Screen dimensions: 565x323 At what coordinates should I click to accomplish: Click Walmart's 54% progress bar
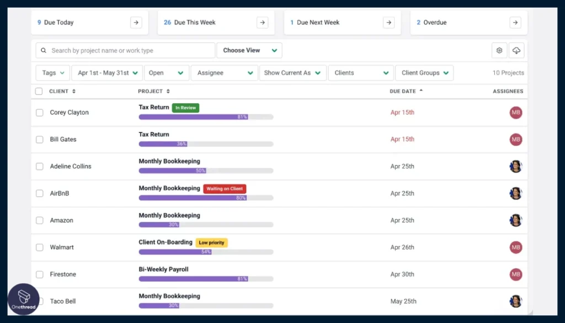(206, 252)
